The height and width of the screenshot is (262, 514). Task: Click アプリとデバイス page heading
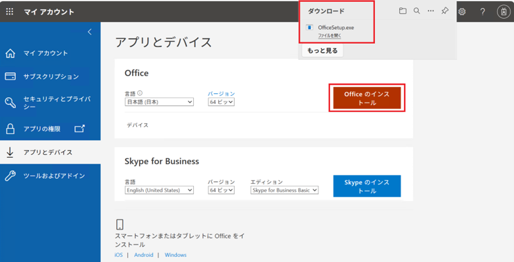click(x=164, y=43)
